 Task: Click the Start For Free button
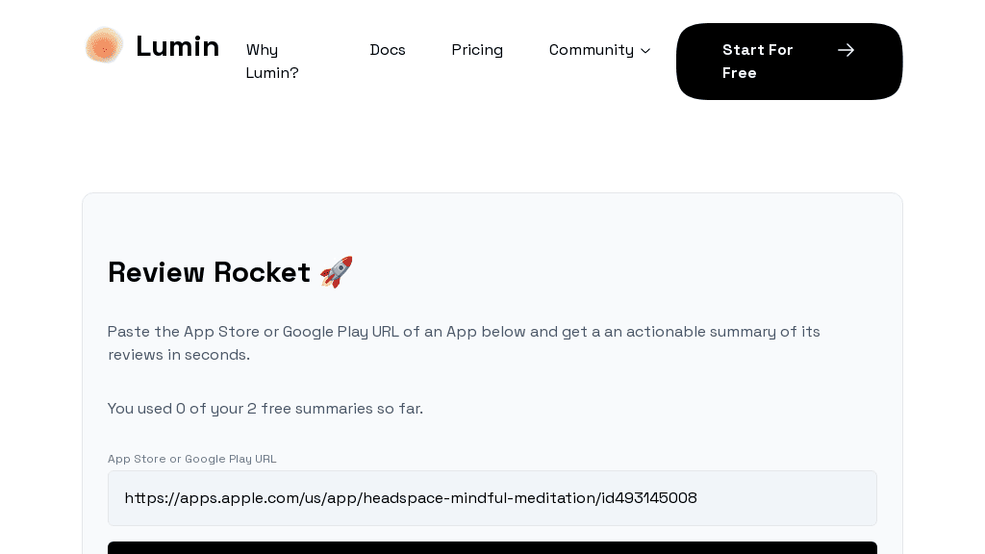point(789,62)
